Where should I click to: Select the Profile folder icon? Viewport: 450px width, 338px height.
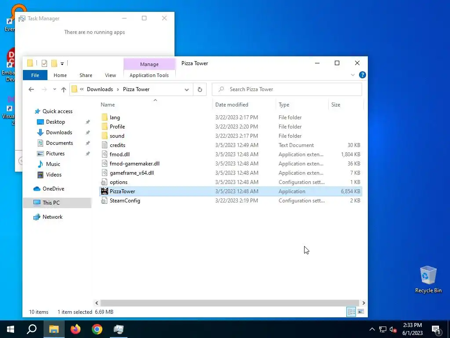click(x=105, y=126)
